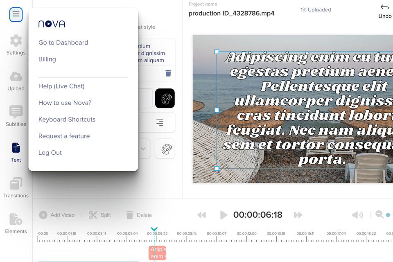Skip forward in playback
This screenshot has width=393, height=262.
(298, 215)
